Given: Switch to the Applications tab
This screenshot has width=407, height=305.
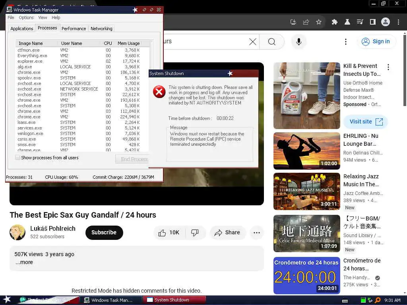Looking at the screenshot, I should [x=22, y=29].
